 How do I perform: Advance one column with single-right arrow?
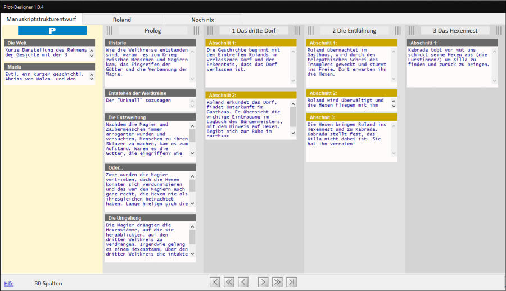click(263, 282)
